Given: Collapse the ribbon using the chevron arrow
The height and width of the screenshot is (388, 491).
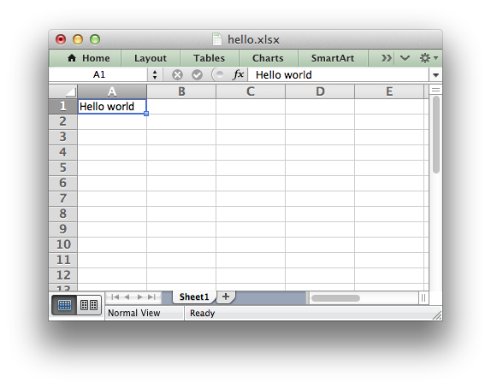Looking at the screenshot, I should click(405, 58).
